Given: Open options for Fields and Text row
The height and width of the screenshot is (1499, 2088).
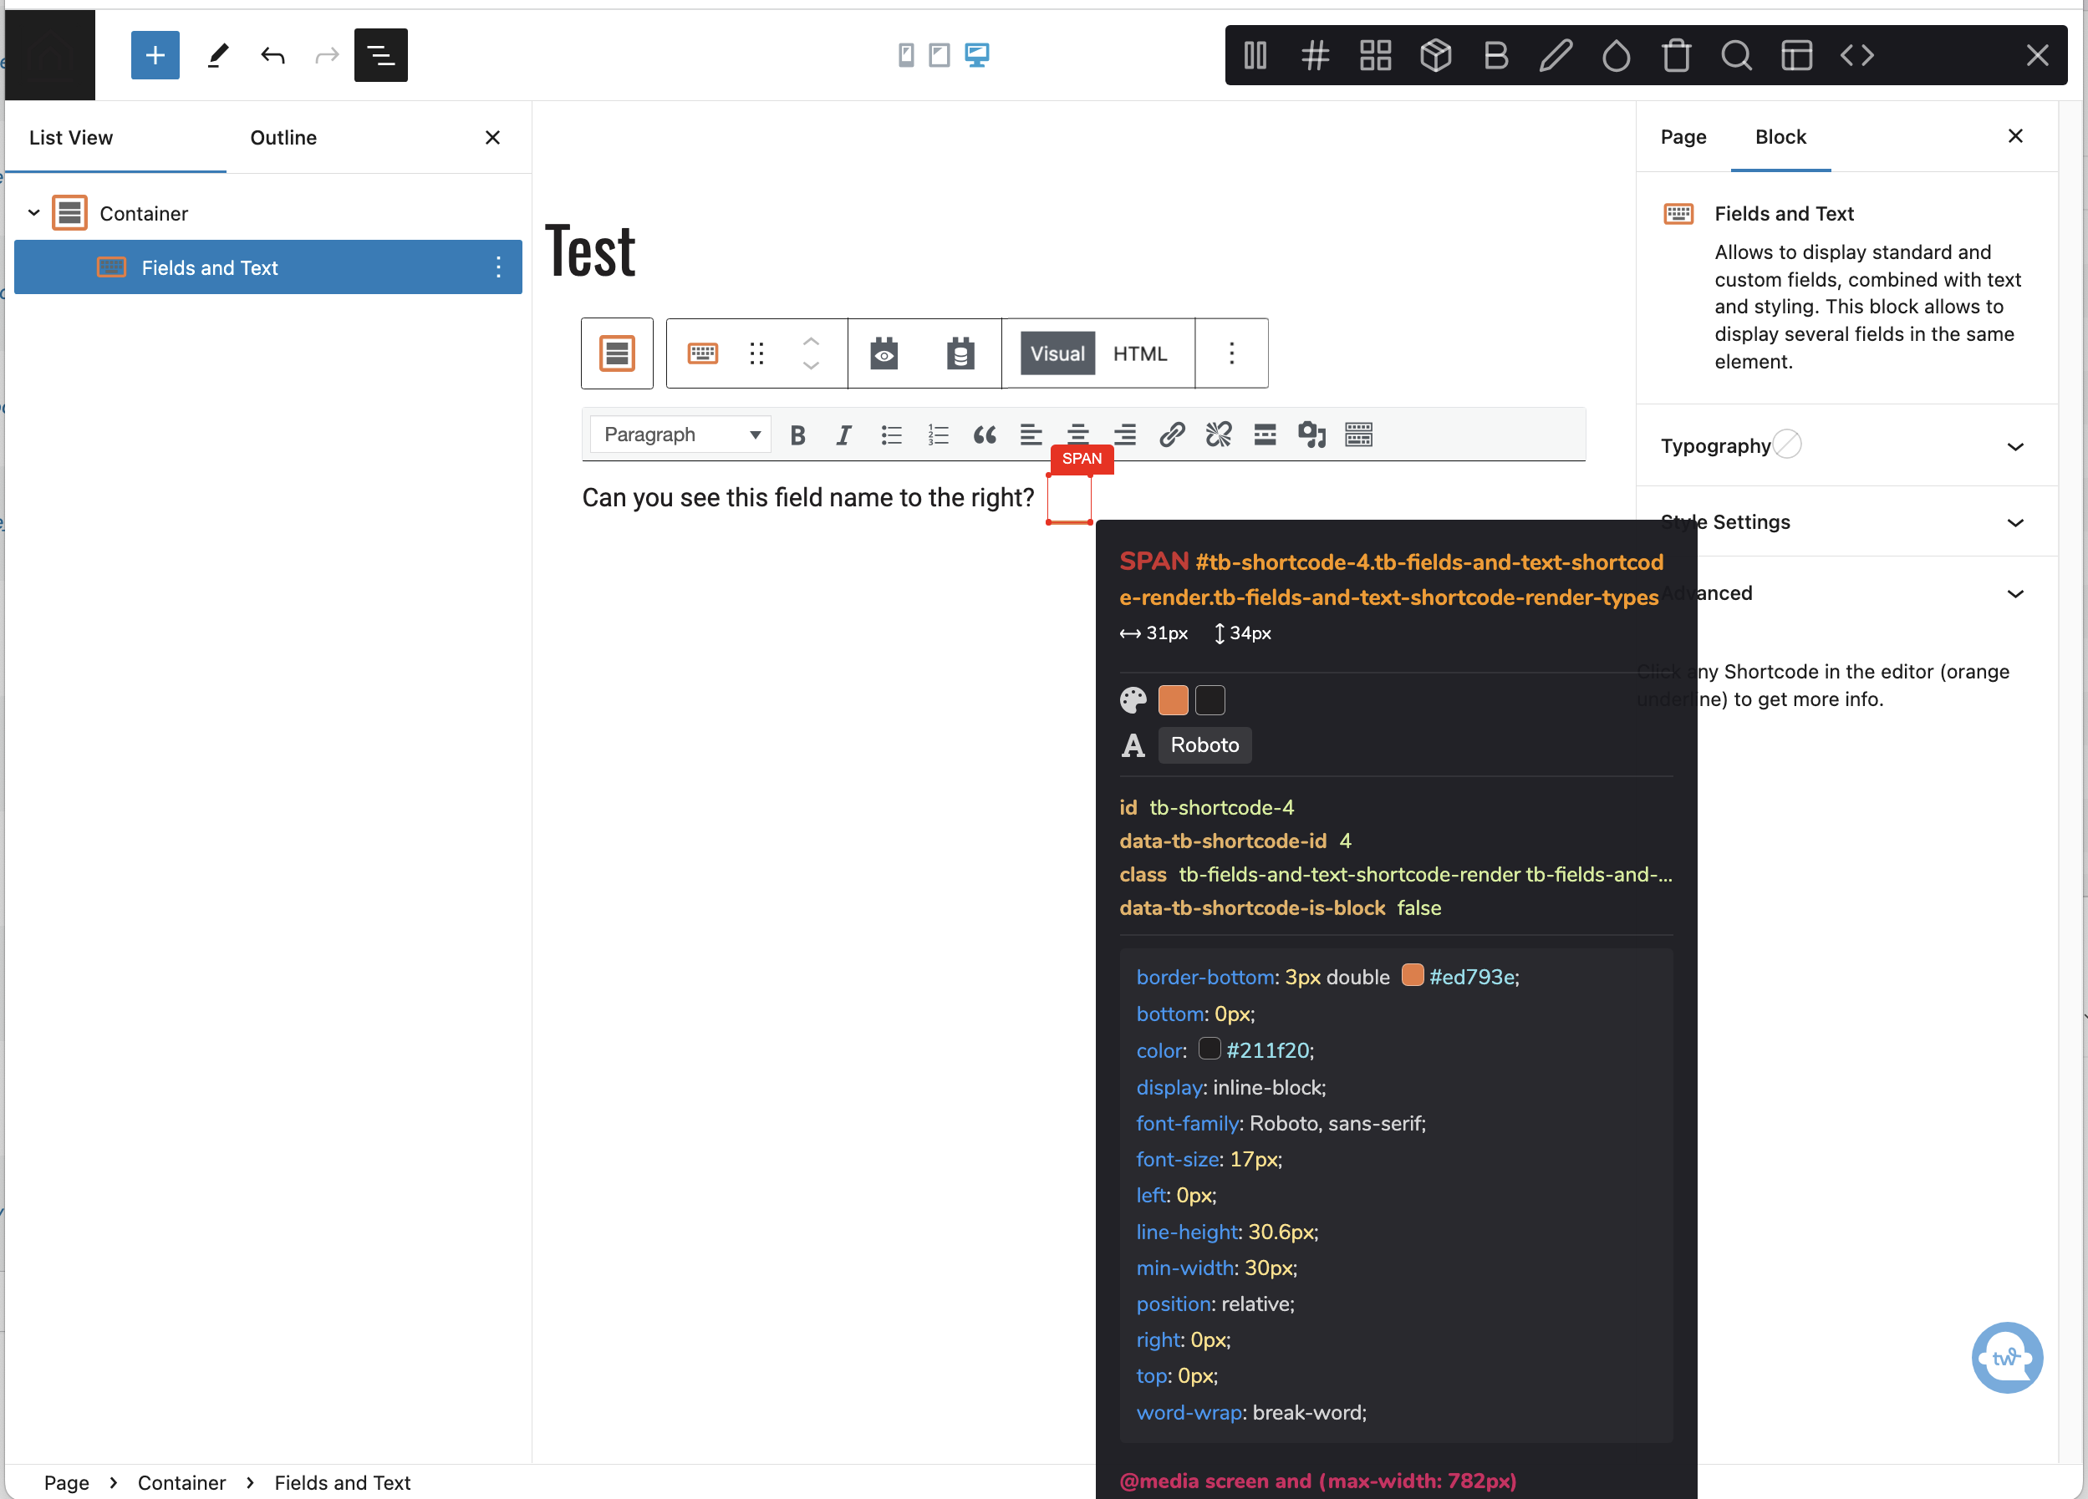Looking at the screenshot, I should 498,267.
